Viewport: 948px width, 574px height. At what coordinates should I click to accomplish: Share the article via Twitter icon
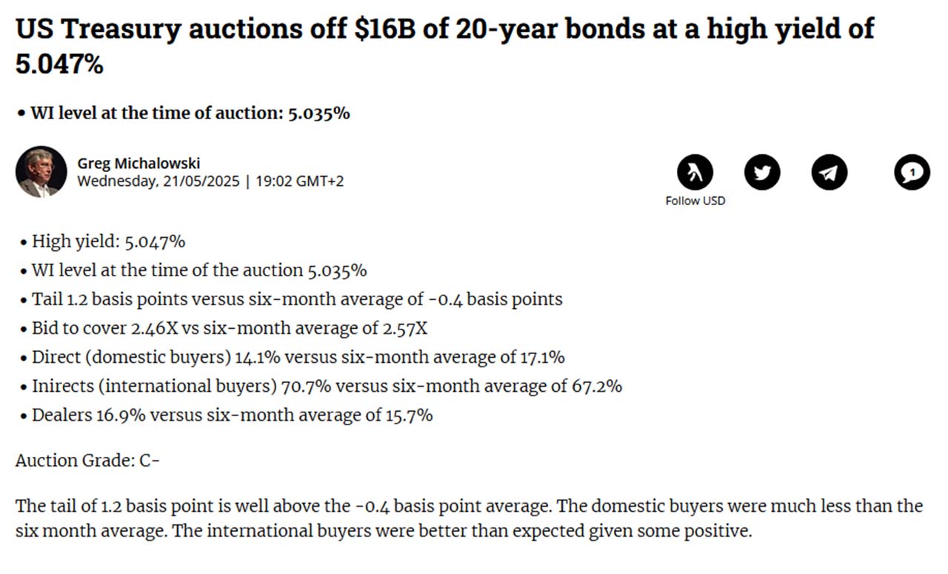(x=762, y=173)
